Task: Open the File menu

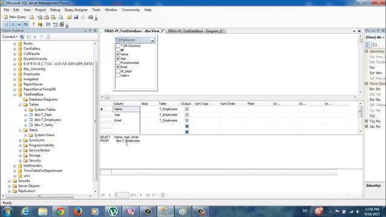Action: tap(7, 10)
